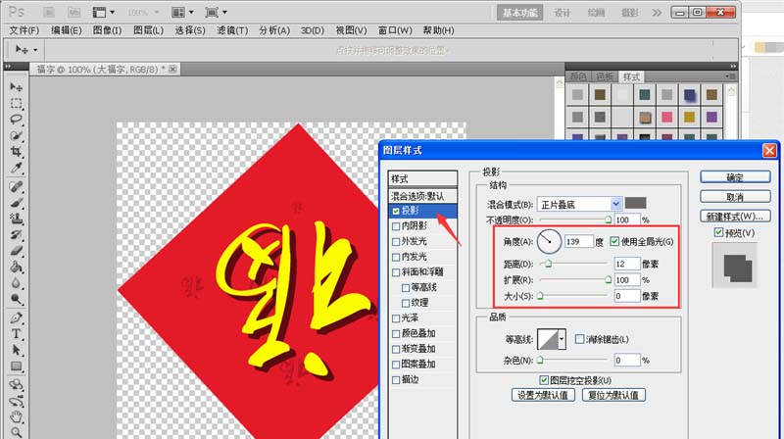Select the Brush tool

[16, 203]
